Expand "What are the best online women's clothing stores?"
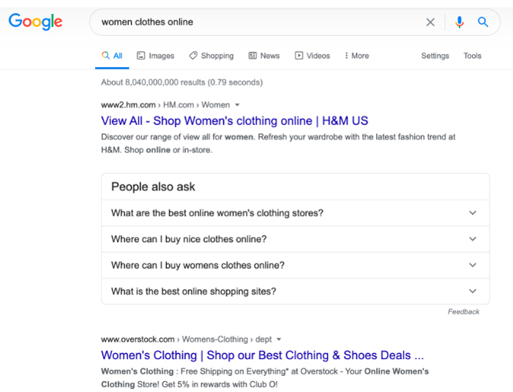This screenshot has height=392, width=513. (296, 213)
